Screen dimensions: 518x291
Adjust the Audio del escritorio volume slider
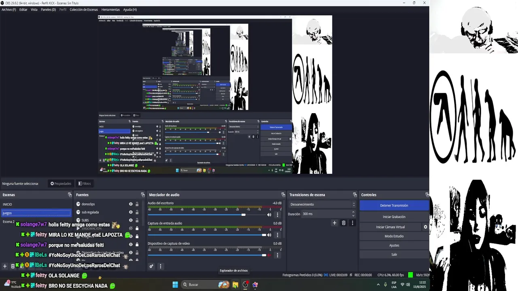(206, 215)
